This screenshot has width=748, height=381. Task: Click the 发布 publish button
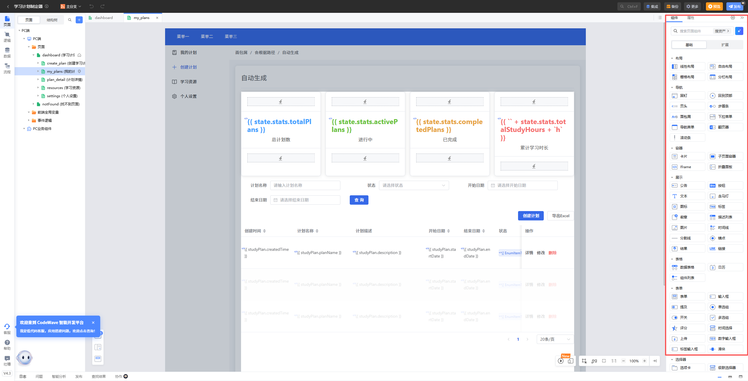[735, 6]
